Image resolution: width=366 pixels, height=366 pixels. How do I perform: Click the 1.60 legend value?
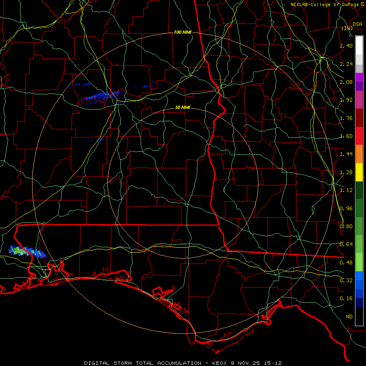click(x=346, y=136)
